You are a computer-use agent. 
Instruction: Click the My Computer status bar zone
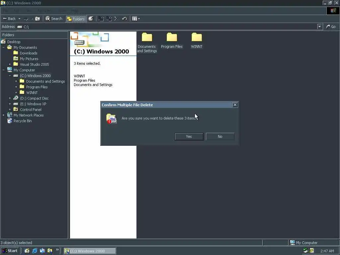[314, 243]
